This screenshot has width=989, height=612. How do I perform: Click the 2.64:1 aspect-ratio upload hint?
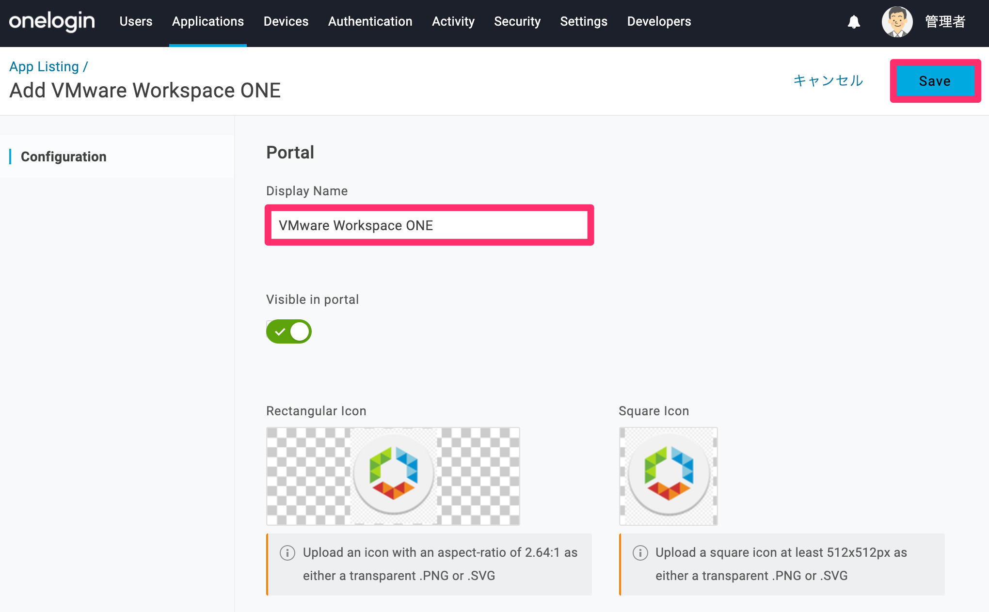pyautogui.click(x=429, y=565)
